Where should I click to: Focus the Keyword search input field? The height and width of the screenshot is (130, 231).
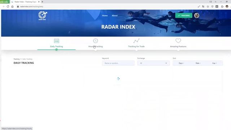(x=118, y=63)
